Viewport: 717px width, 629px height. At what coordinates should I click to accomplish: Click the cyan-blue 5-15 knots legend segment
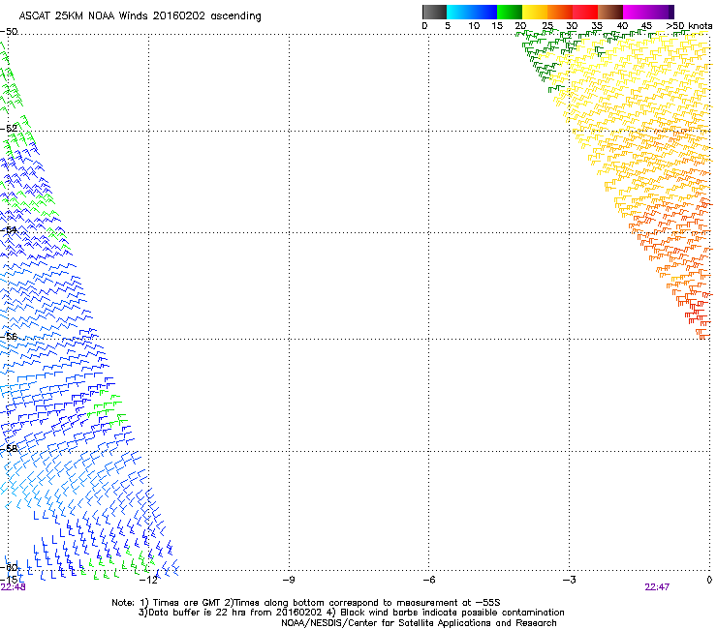click(x=472, y=12)
